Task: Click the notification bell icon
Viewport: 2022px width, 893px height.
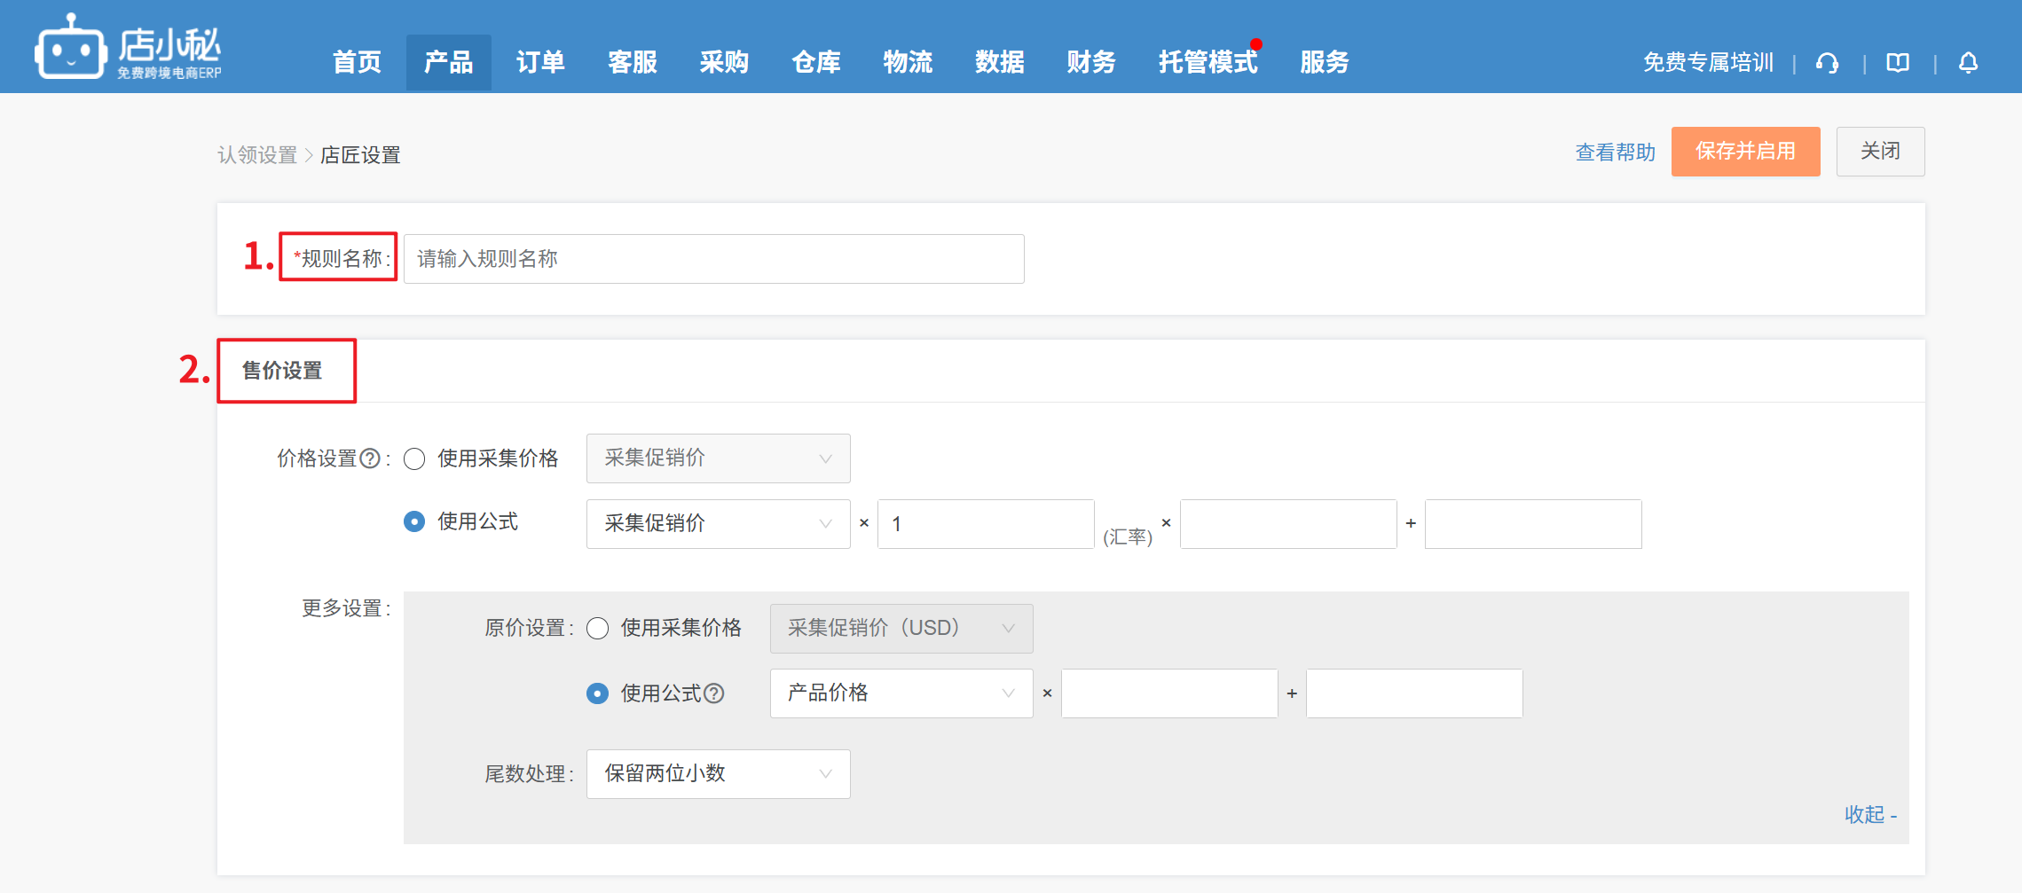Action: tap(1968, 63)
